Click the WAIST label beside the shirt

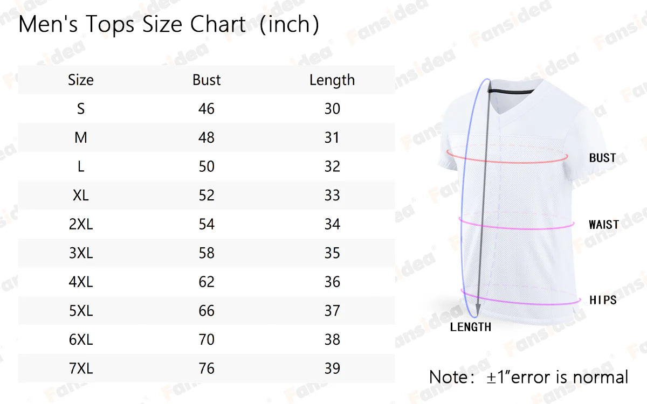[x=603, y=225]
